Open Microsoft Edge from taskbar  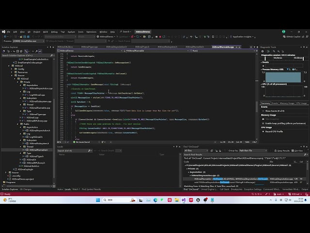155,200
